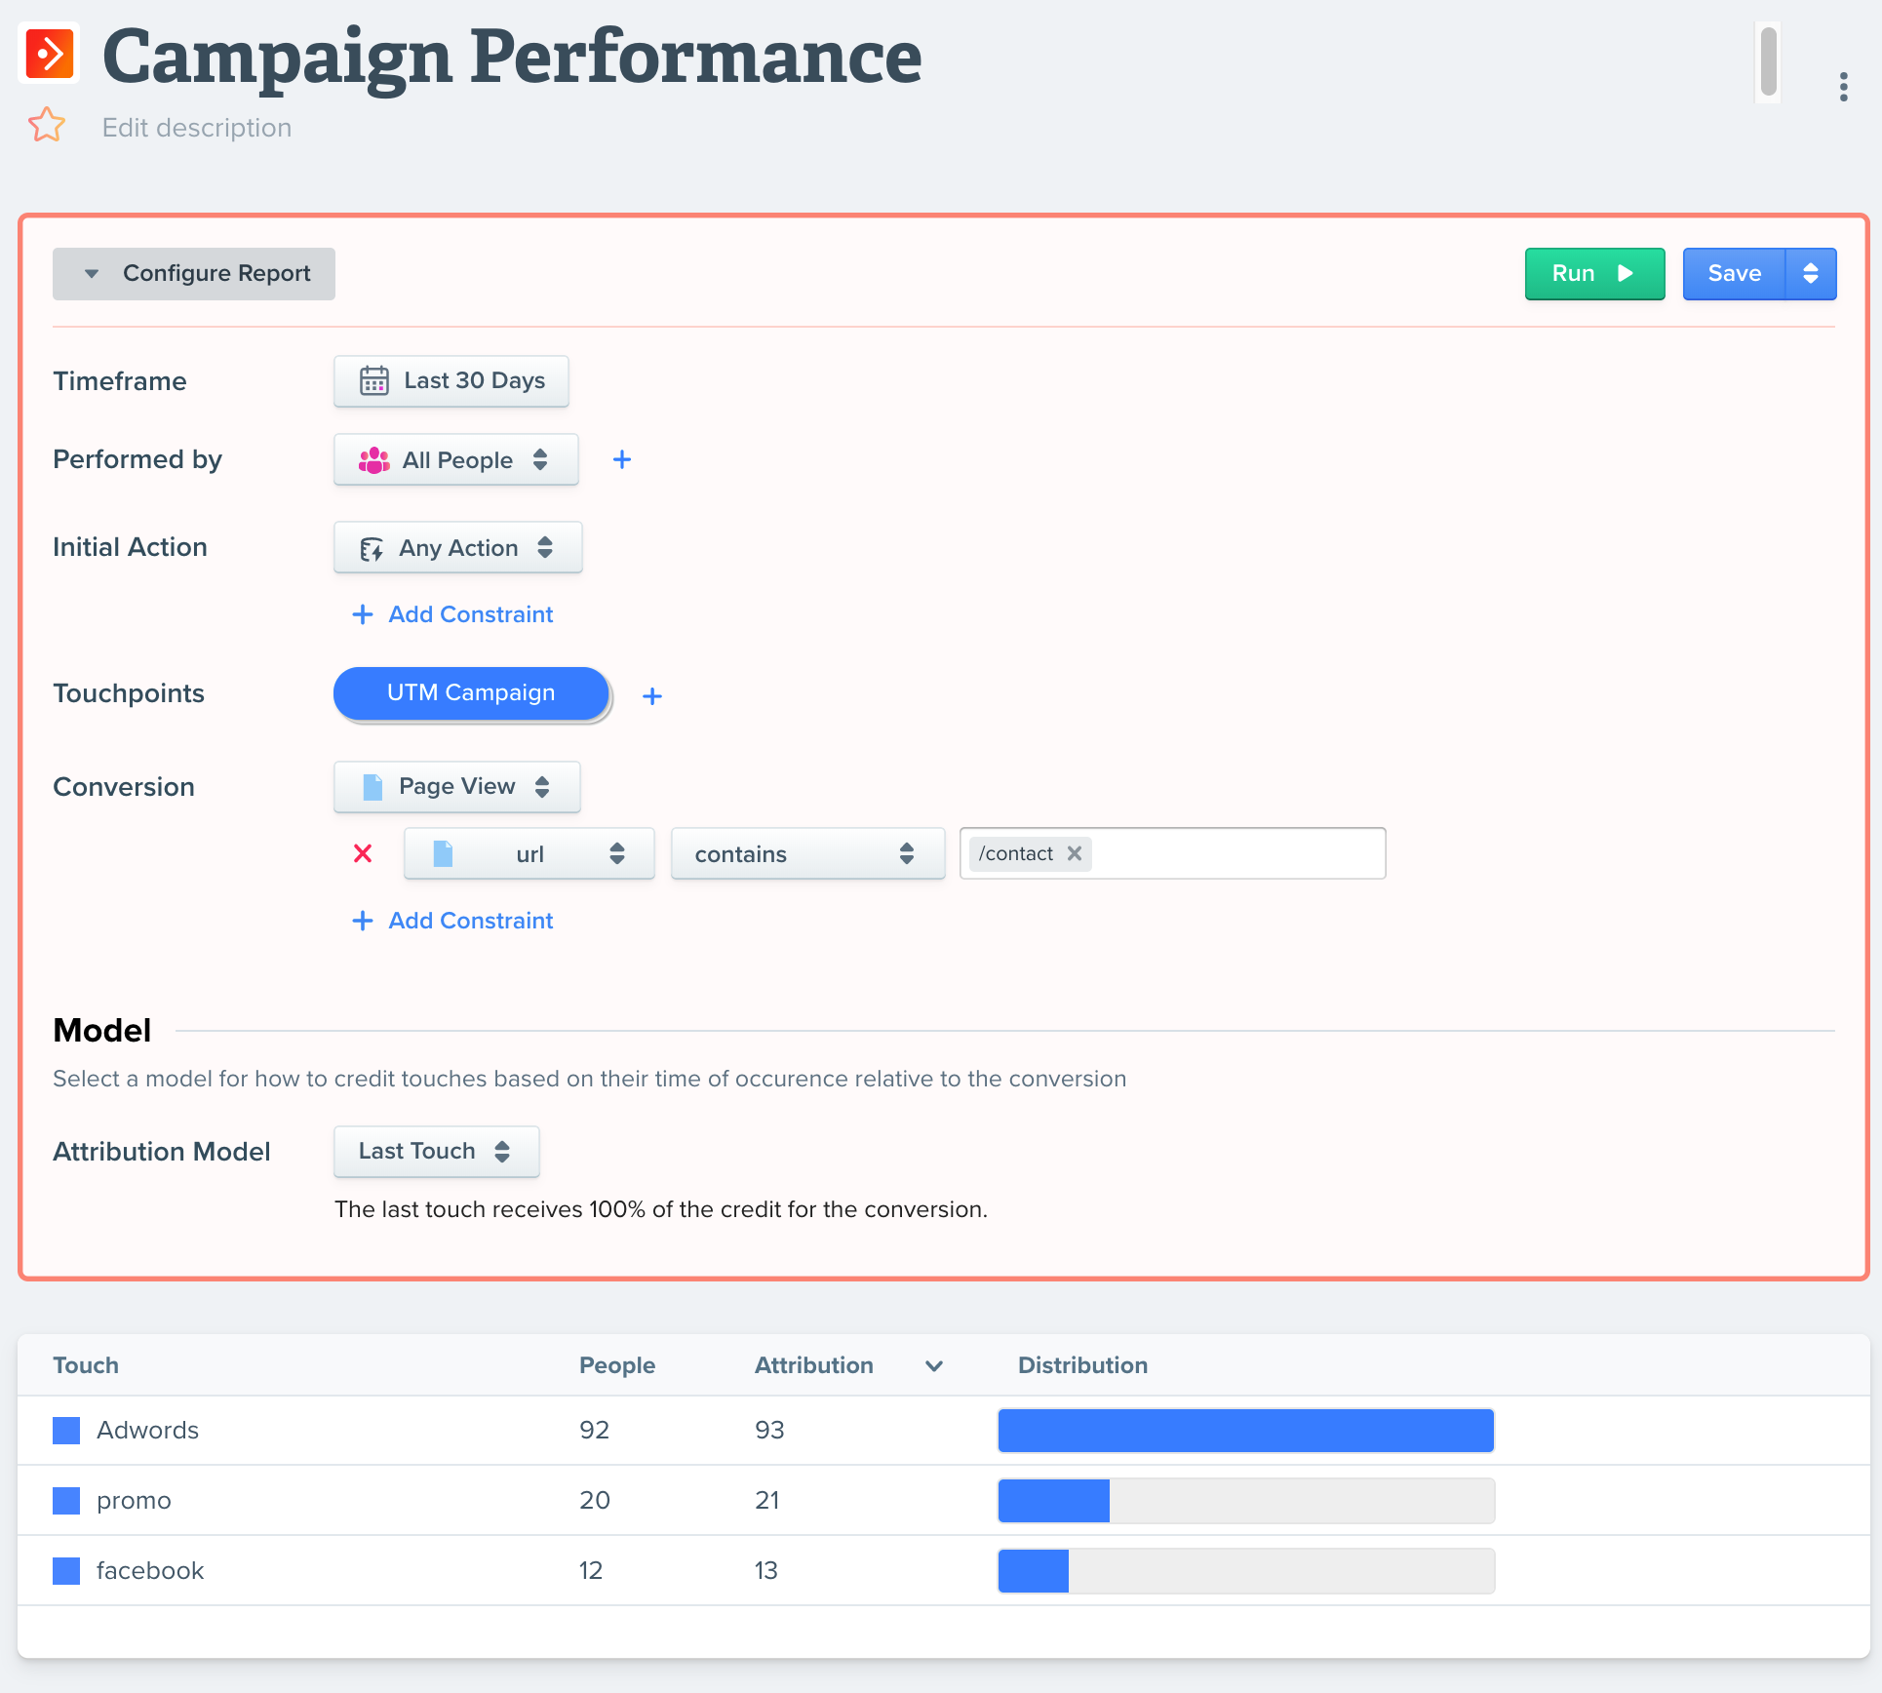Click the promo attribution value 21
This screenshot has width=1882, height=1693.
(767, 1501)
